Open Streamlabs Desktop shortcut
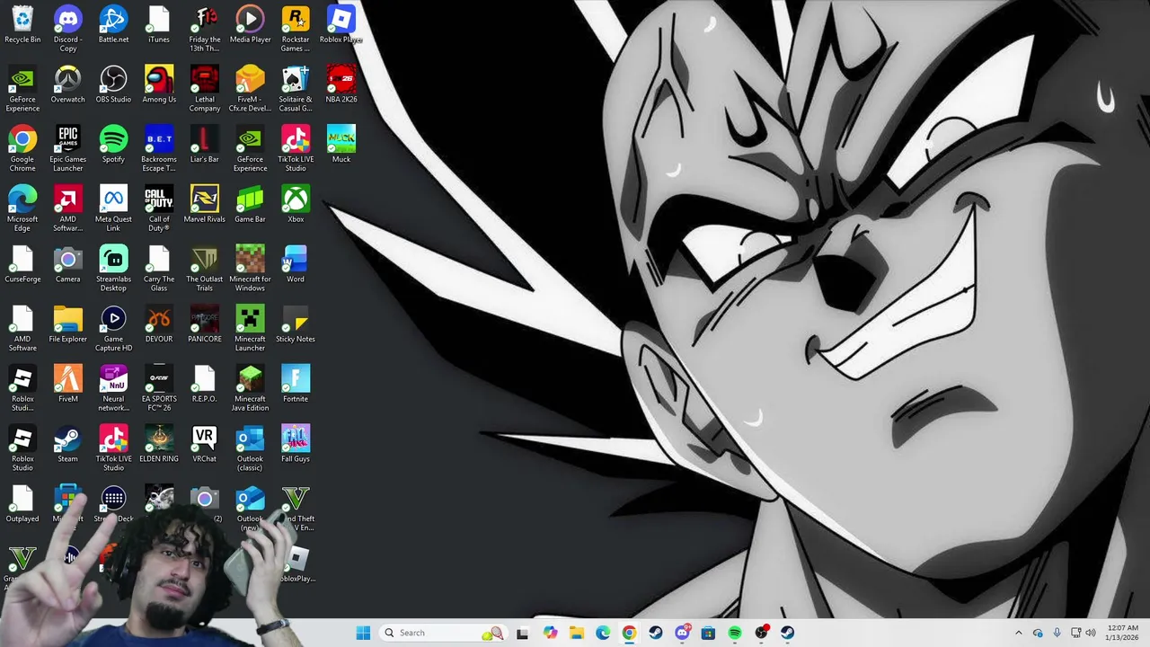The height and width of the screenshot is (647, 1150). pos(113,269)
